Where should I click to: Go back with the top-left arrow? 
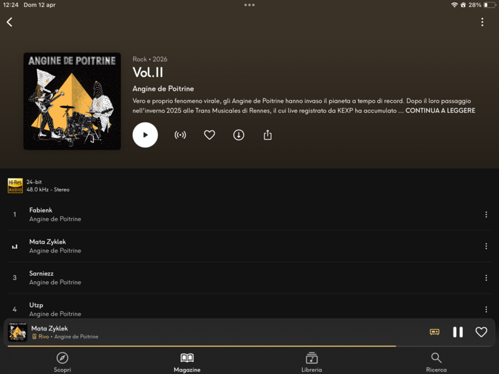pyautogui.click(x=9, y=22)
